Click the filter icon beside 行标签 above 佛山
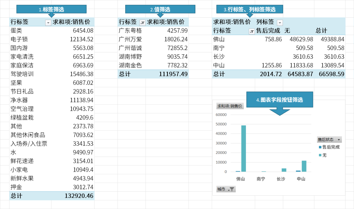 pos(252,31)
